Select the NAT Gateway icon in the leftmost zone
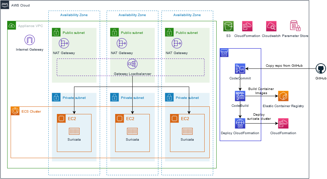The width and height of the screenshot is (327, 179). click(64, 43)
